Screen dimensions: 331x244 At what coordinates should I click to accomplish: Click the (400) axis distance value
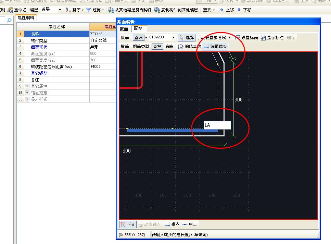[x=103, y=66]
